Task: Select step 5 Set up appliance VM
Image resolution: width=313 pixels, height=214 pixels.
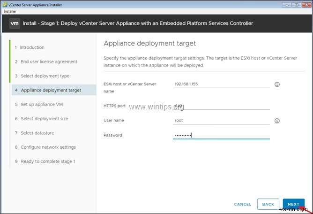Action: pyautogui.click(x=39, y=104)
